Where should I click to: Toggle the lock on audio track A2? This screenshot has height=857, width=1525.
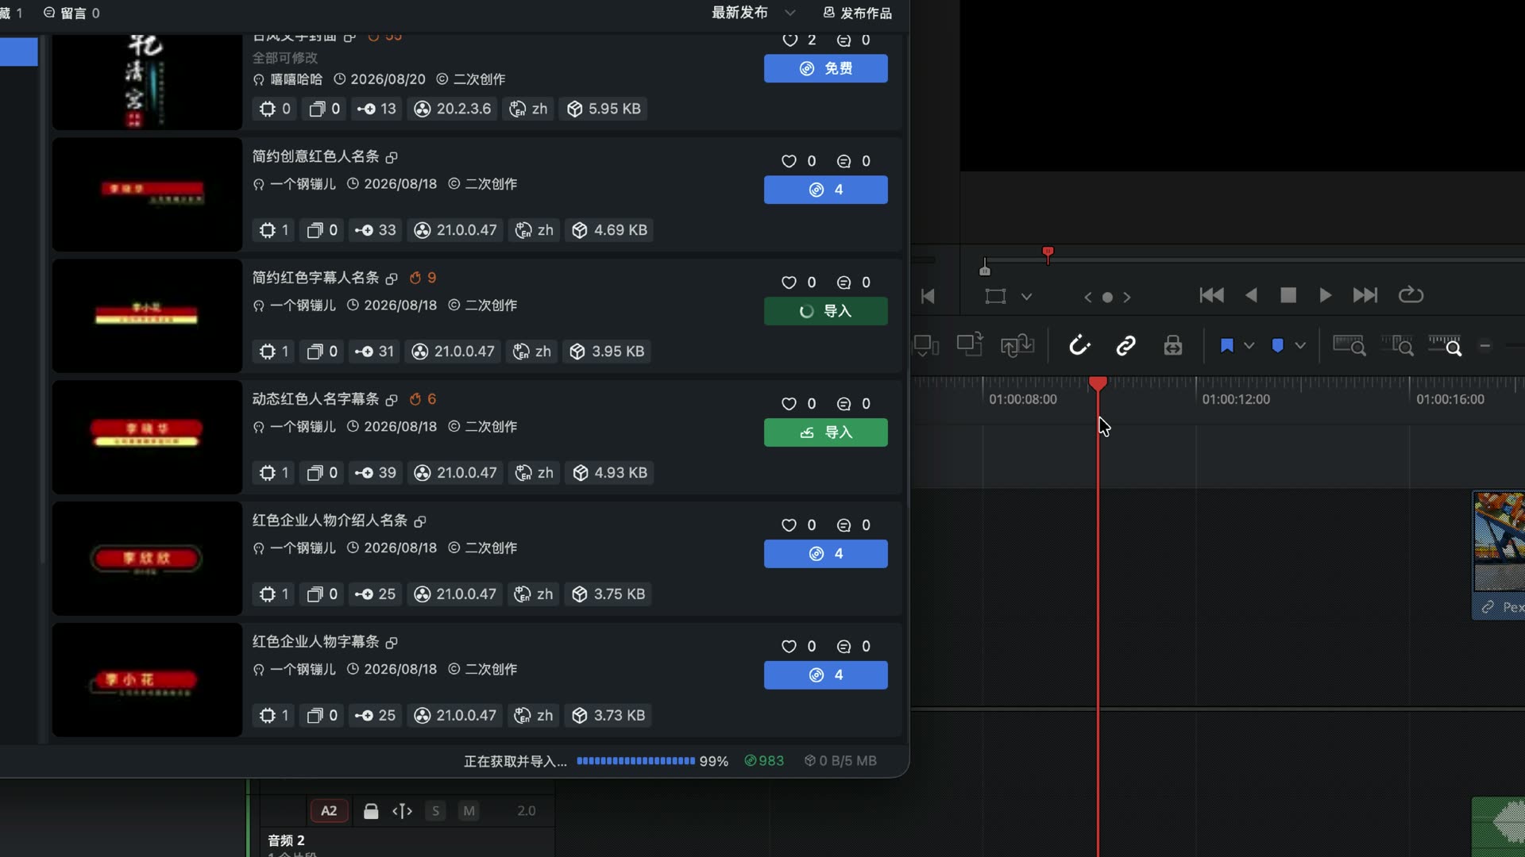(x=371, y=811)
